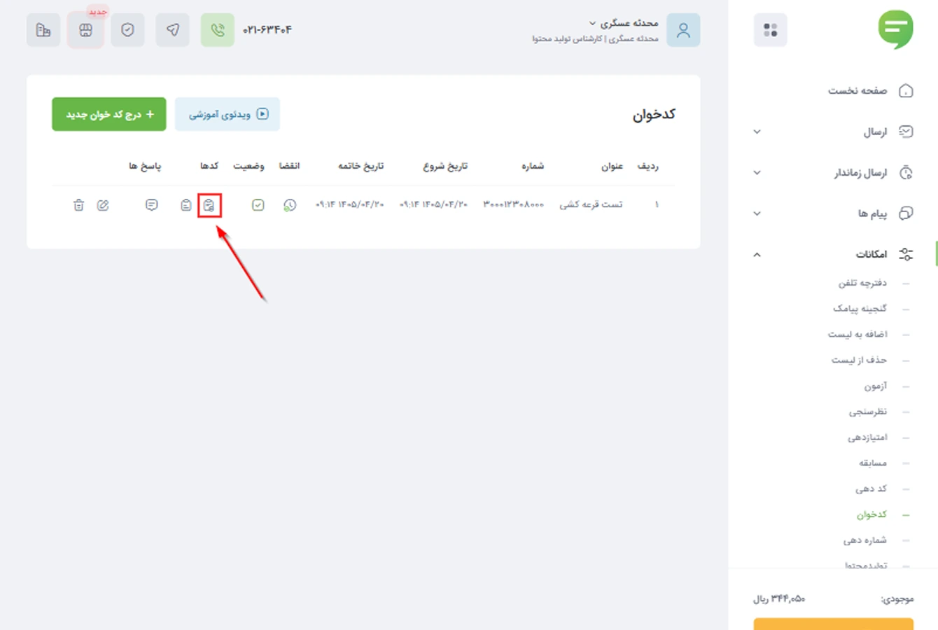Click the تاریخ خاتمه column header

coord(361,166)
